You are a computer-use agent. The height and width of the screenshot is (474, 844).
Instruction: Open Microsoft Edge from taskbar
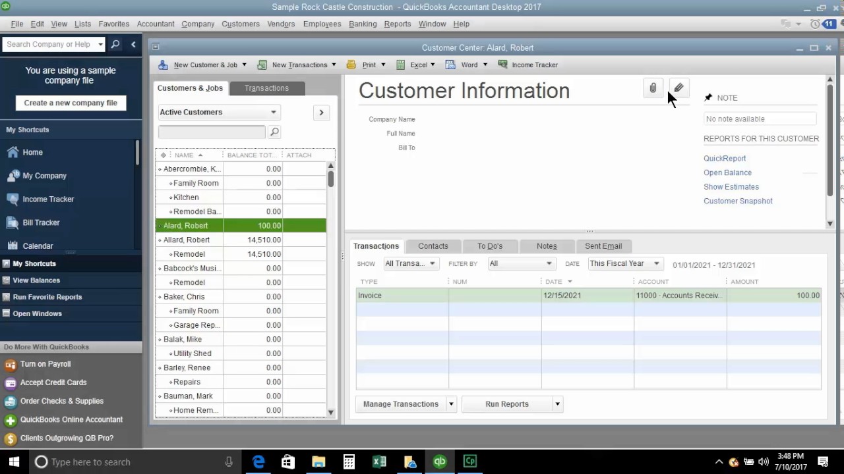click(258, 461)
